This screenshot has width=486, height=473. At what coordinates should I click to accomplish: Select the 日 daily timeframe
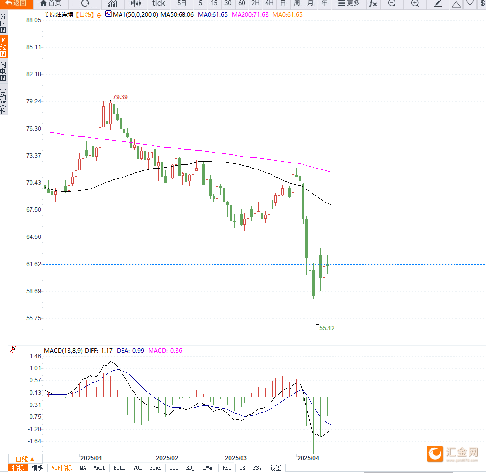(x=283, y=3)
